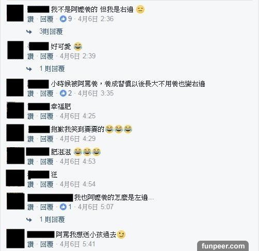The width and height of the screenshot is (259, 251).
Task: Reply to the 阿罵我想送小孩過去 comment
Action: coord(47,244)
